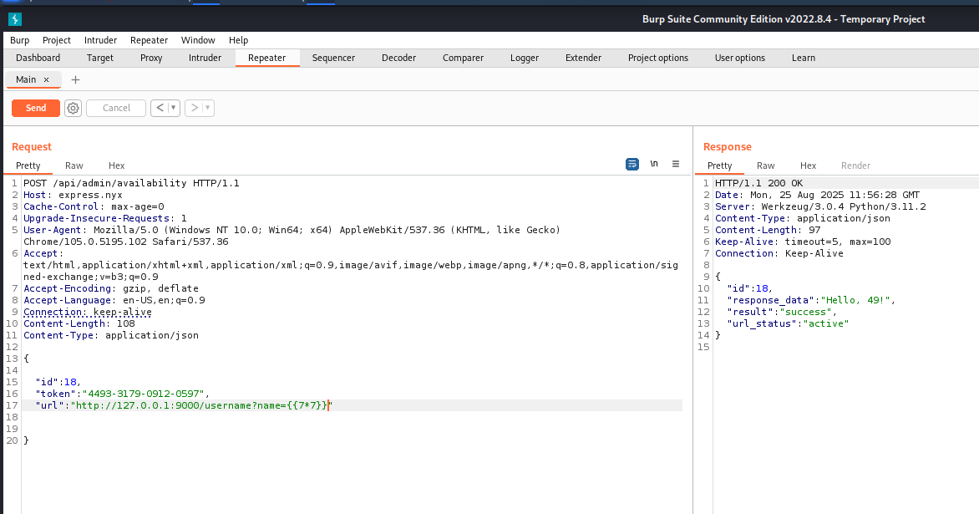Click the url line in request body
The width and height of the screenshot is (979, 514).
184,405
